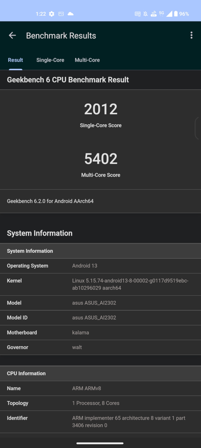Select the Model asus ASUS_AI2302 row
The image size is (201, 448).
tap(100, 303)
